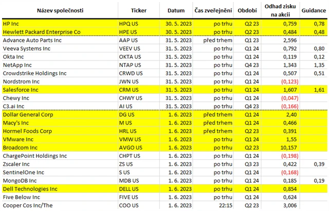Click the HP Inc company cell
Image resolution: width=329 pixels, height=211 pixels.
coord(60,24)
